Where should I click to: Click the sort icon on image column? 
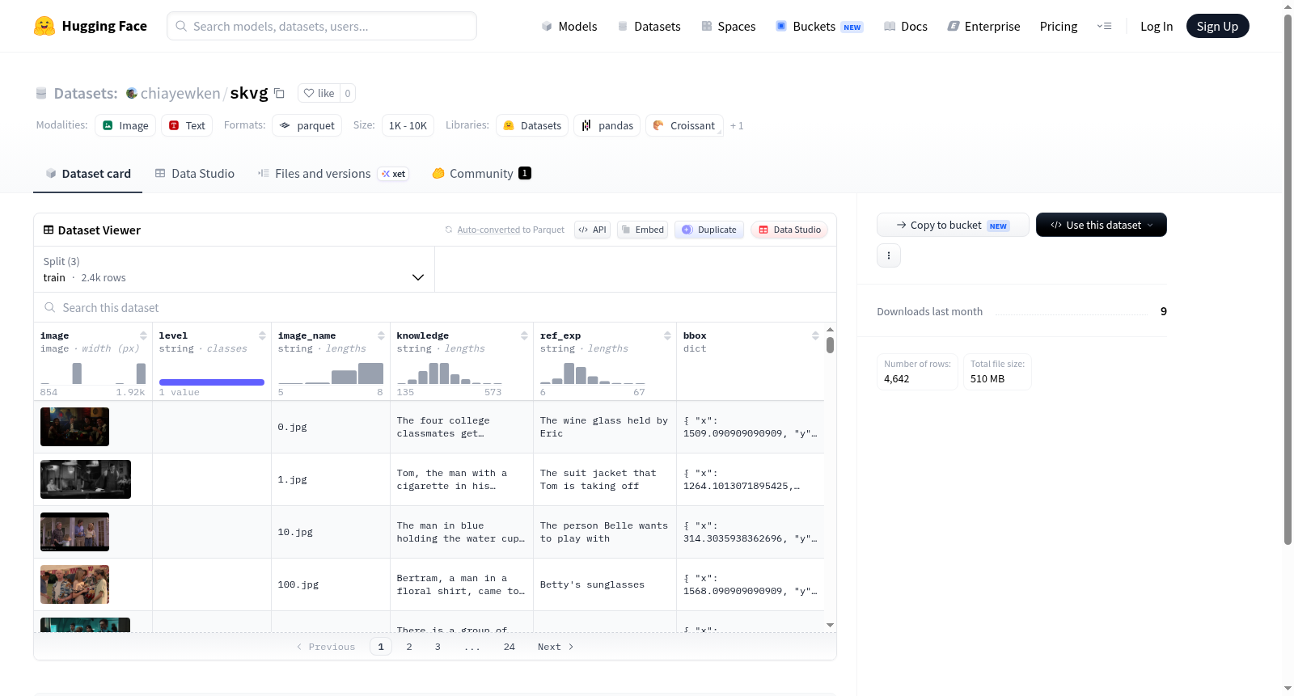click(143, 335)
